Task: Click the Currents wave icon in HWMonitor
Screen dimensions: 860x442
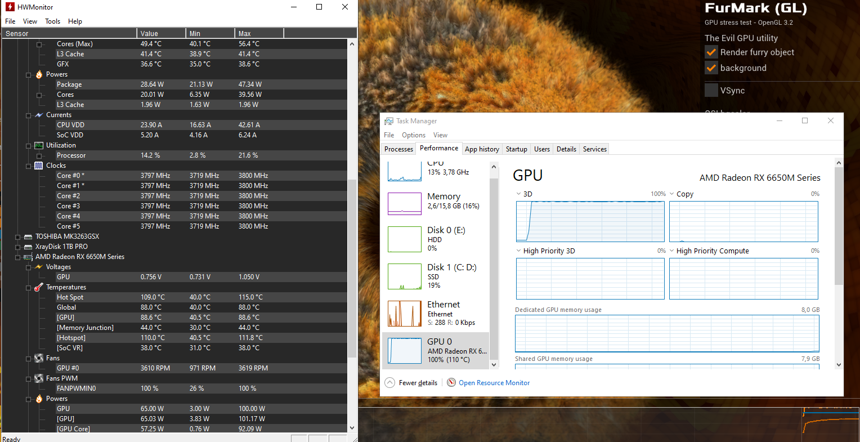Action: (39, 115)
